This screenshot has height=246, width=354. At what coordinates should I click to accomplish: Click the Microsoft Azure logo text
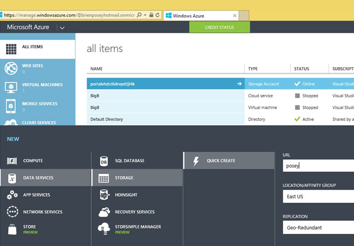(28, 27)
